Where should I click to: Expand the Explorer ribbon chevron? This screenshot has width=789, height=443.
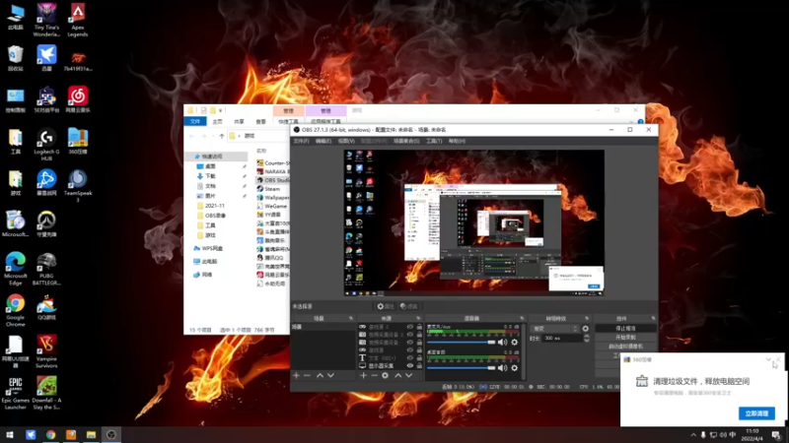click(x=631, y=121)
